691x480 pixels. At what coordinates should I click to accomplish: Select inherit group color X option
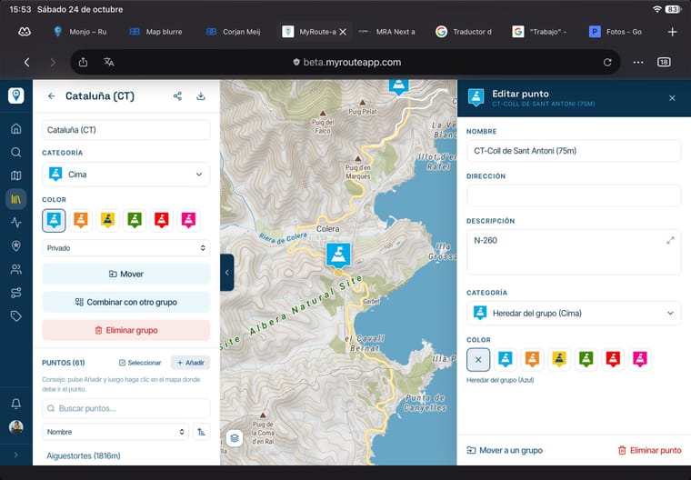(478, 360)
